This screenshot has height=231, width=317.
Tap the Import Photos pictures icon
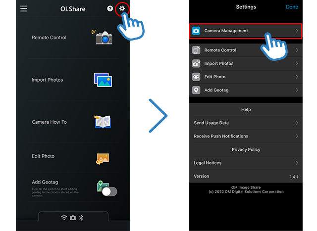tap(103, 80)
